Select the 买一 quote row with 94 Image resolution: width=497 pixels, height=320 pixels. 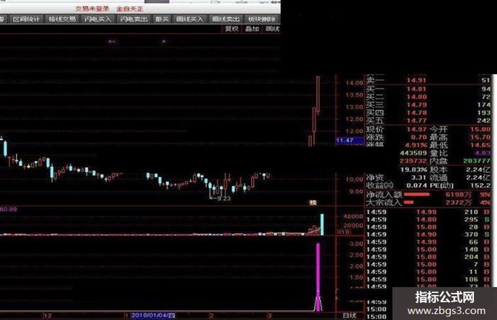click(428, 89)
